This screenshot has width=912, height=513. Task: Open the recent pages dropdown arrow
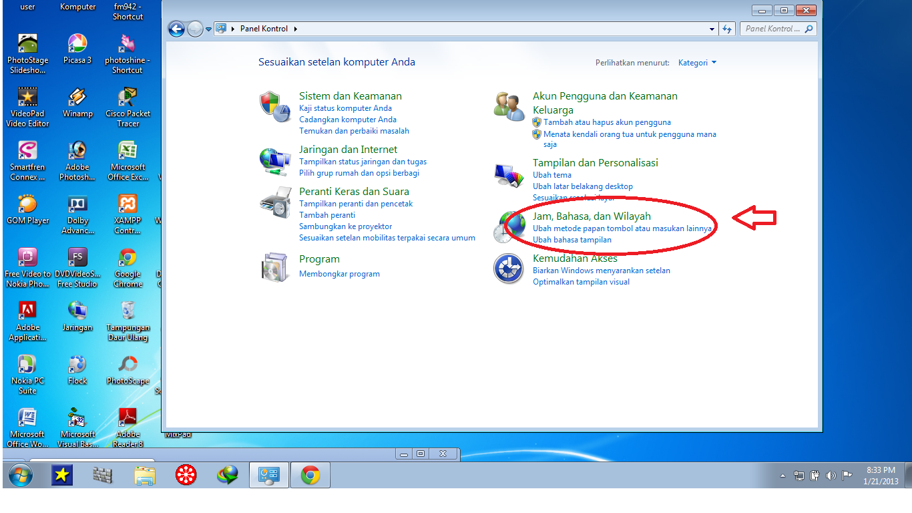click(x=209, y=29)
